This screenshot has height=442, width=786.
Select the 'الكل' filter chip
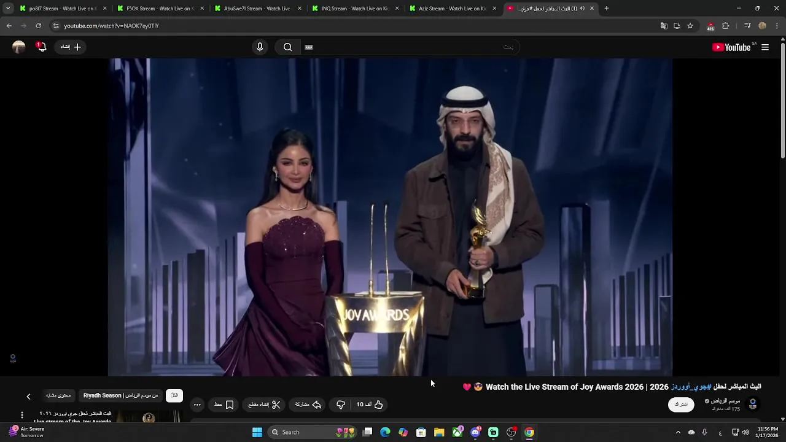pyautogui.click(x=174, y=395)
